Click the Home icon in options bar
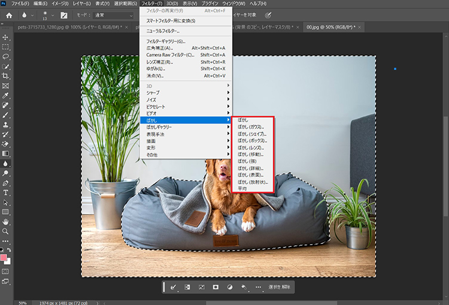 pos(9,15)
